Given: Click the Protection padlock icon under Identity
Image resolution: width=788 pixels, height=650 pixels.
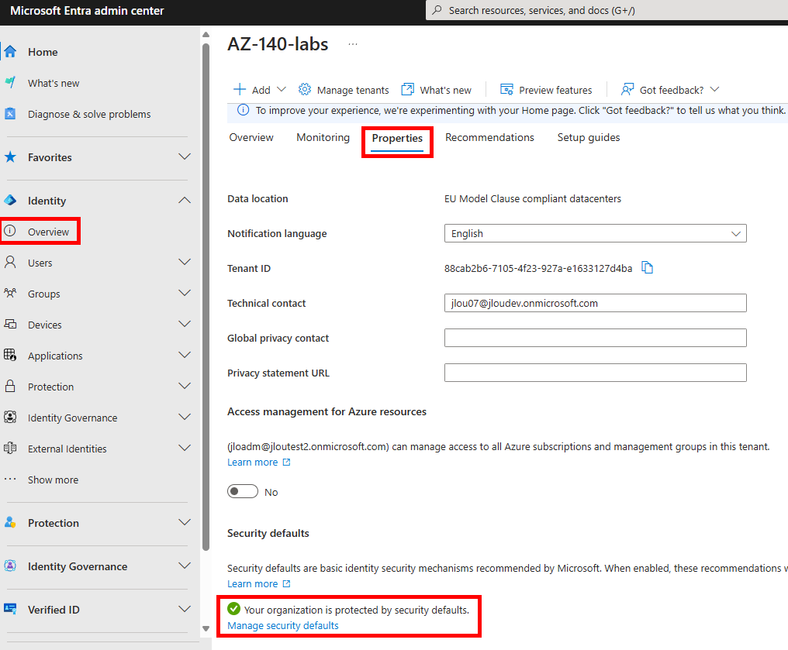Looking at the screenshot, I should [x=11, y=387].
